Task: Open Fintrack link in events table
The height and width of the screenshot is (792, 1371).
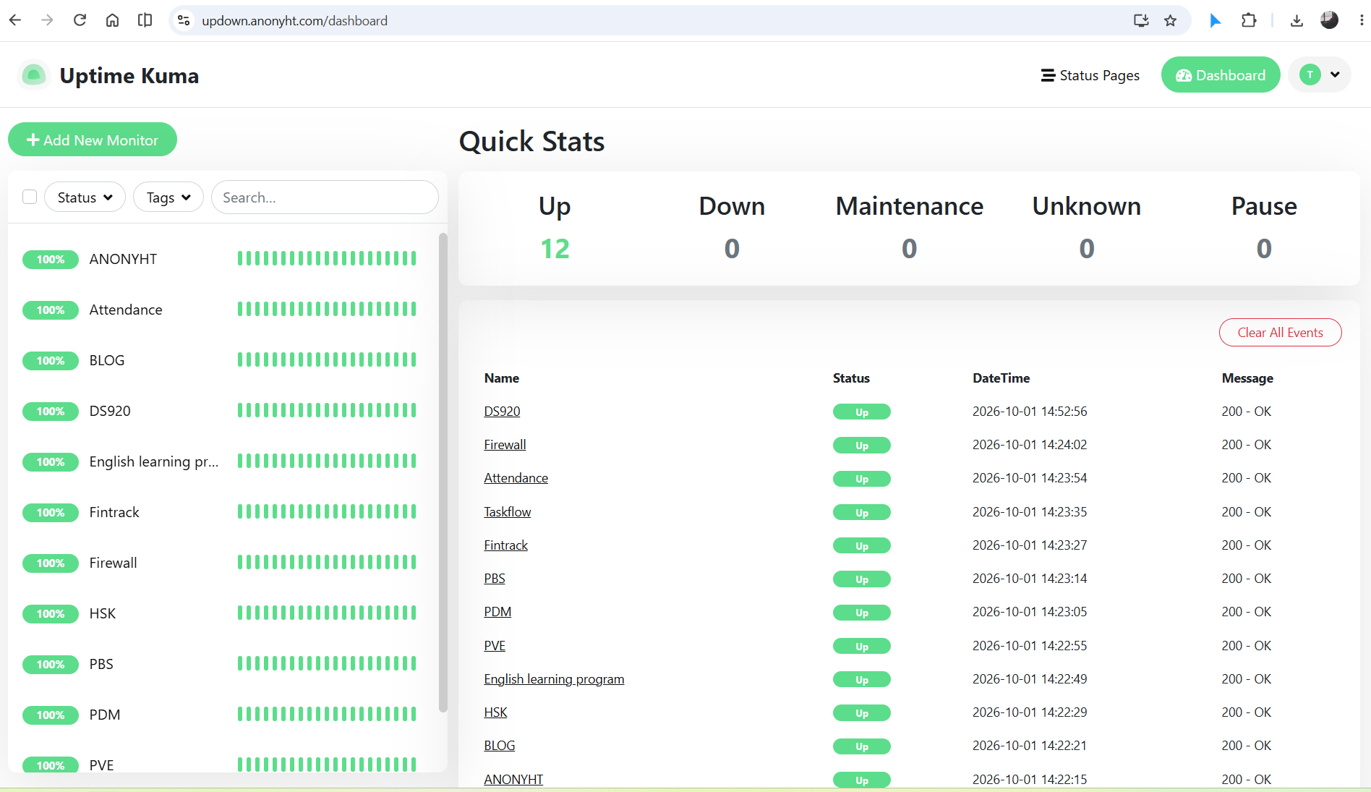Action: pos(505,545)
